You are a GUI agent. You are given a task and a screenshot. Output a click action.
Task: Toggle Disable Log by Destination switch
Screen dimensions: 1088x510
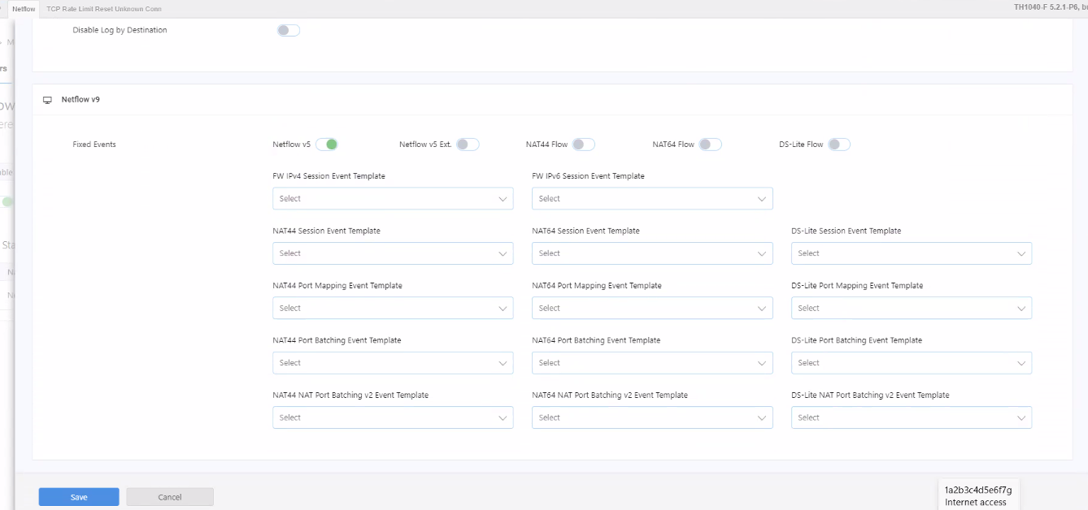289,30
